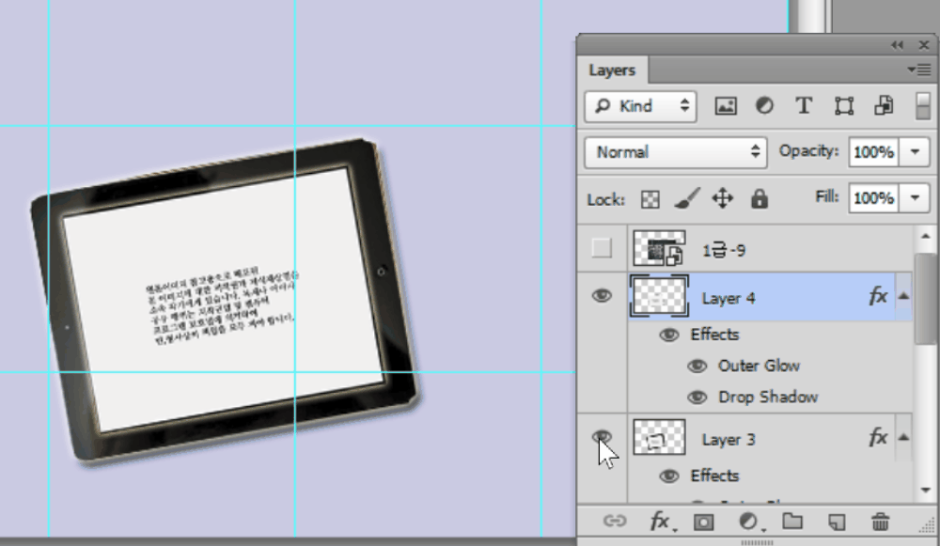Lock transparent pixels
The width and height of the screenshot is (940, 546).
coord(650,199)
